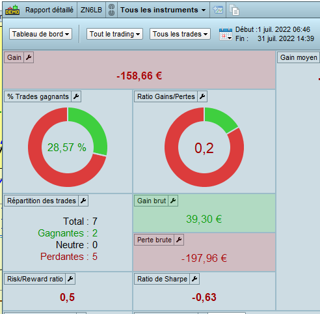Viewport: 320px width, 314px height.
Task: Click the chain link icon beside ZN6LB
Action: point(111,10)
